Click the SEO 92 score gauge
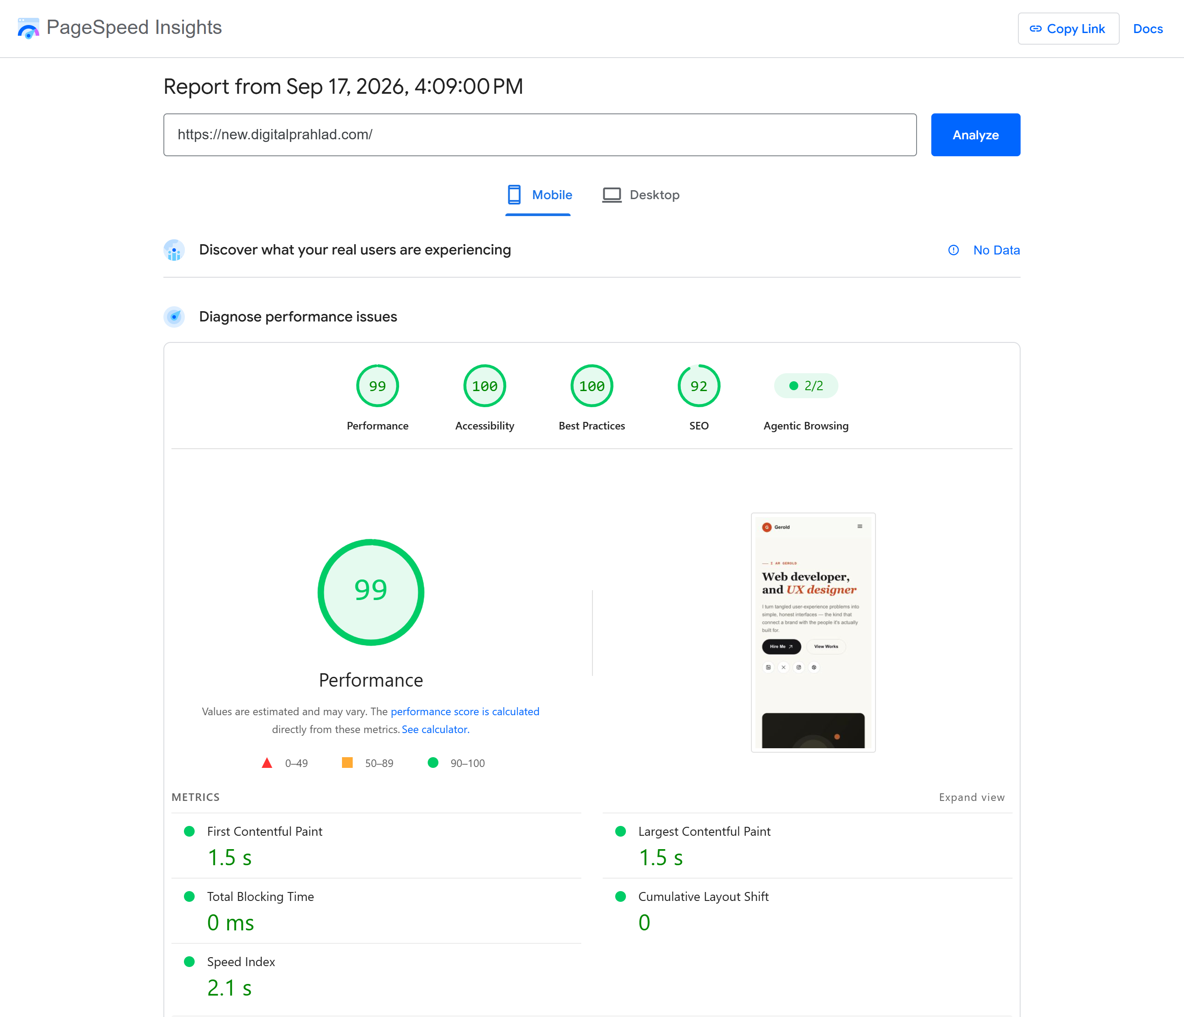The image size is (1184, 1017). pos(699,386)
